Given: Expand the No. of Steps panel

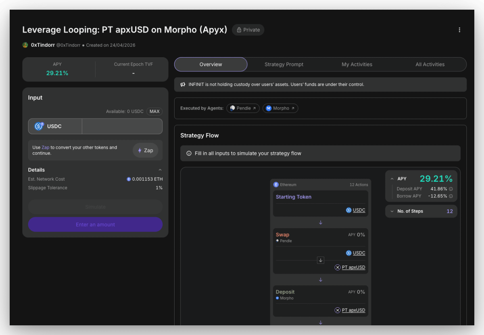Looking at the screenshot, I should coord(392,211).
